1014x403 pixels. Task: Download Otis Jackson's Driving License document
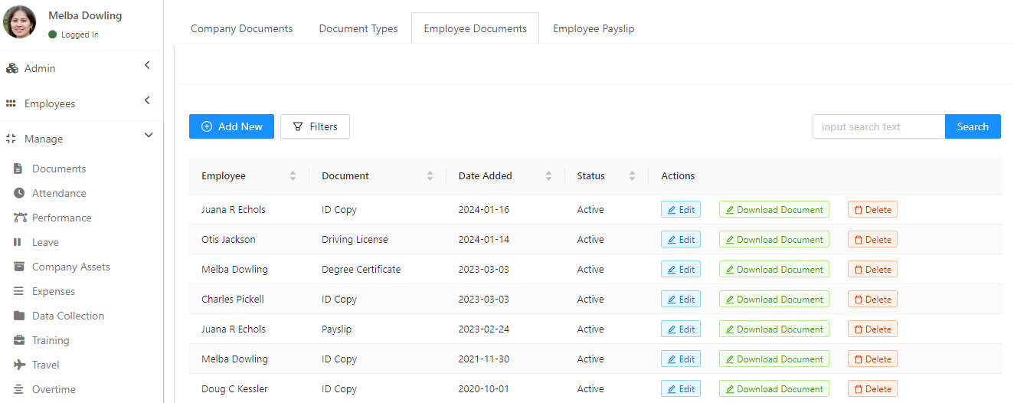tap(774, 239)
